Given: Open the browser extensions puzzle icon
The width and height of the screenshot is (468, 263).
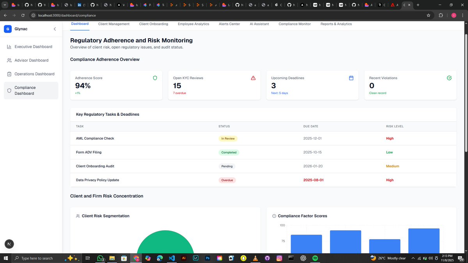Looking at the screenshot, I should [441, 15].
